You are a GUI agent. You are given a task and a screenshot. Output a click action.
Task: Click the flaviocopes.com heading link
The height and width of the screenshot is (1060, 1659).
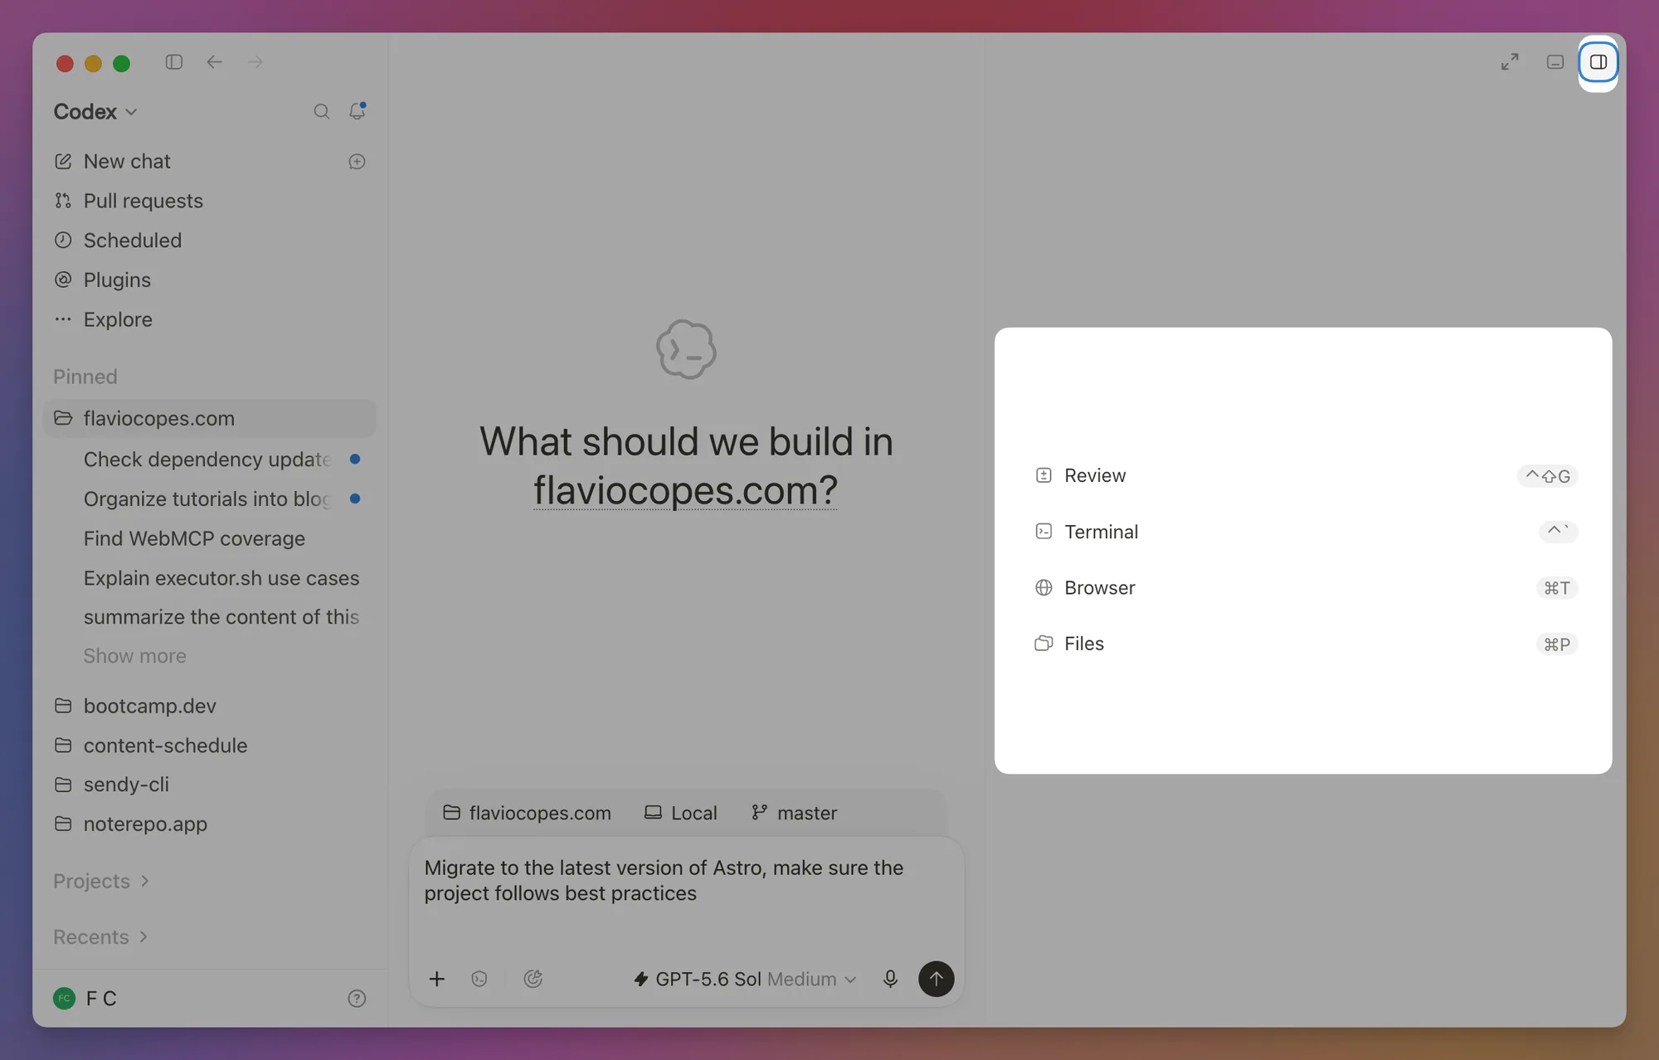point(685,490)
